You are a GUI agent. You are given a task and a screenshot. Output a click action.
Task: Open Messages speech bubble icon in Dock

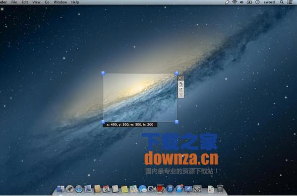tap(142, 189)
